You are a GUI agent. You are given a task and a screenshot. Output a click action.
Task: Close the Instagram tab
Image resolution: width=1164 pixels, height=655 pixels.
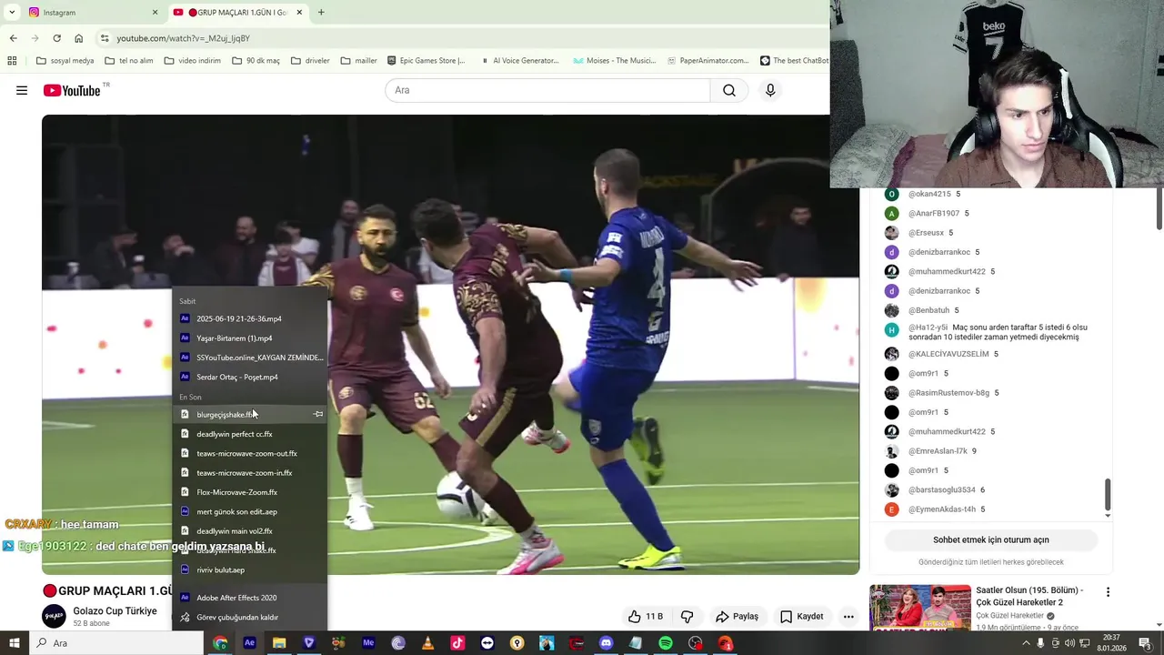tap(155, 13)
